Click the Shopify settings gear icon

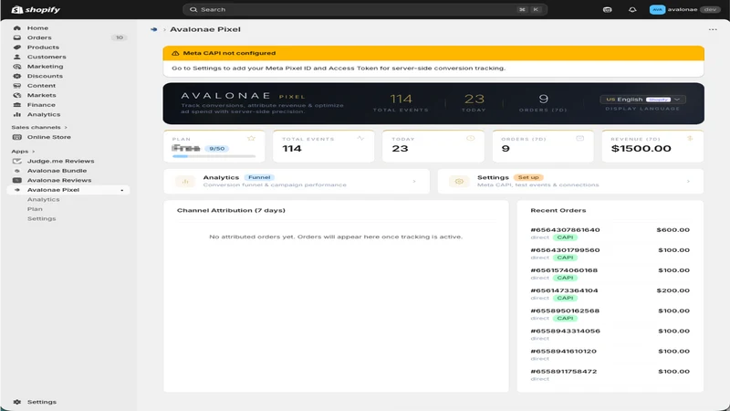[x=17, y=402]
